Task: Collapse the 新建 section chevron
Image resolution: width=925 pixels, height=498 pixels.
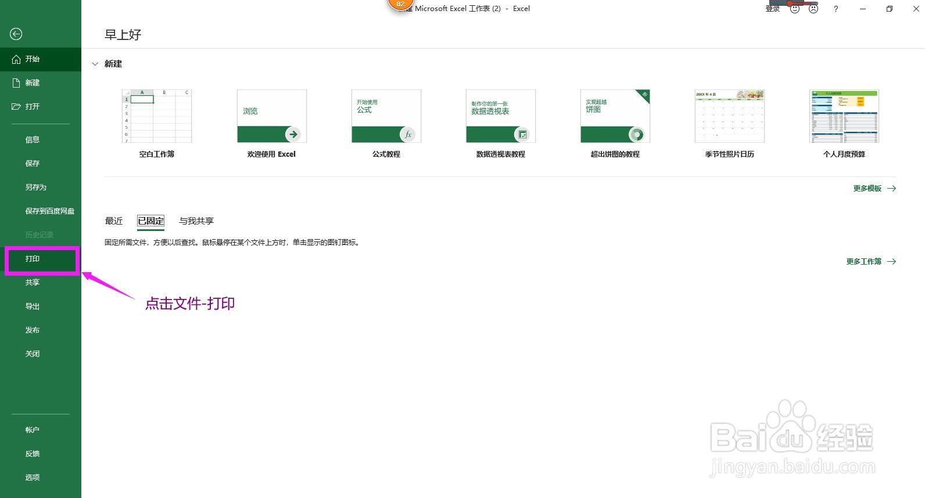Action: (x=95, y=64)
